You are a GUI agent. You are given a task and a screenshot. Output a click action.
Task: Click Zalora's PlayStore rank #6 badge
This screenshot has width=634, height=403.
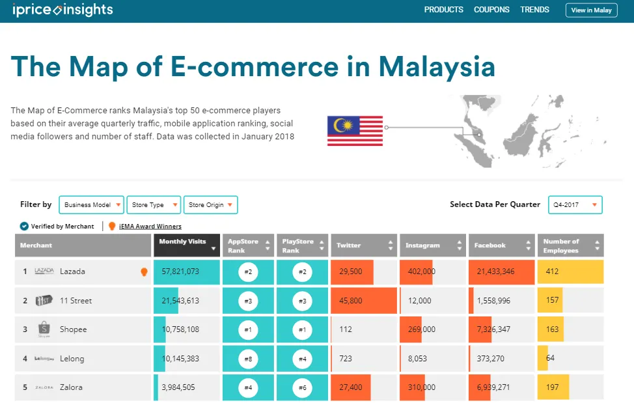click(x=303, y=387)
